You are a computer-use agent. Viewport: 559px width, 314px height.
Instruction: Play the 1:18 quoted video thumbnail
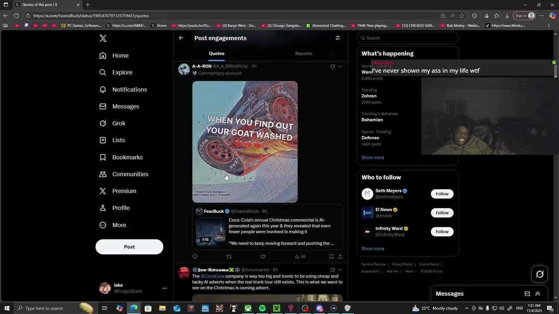pyautogui.click(x=210, y=232)
